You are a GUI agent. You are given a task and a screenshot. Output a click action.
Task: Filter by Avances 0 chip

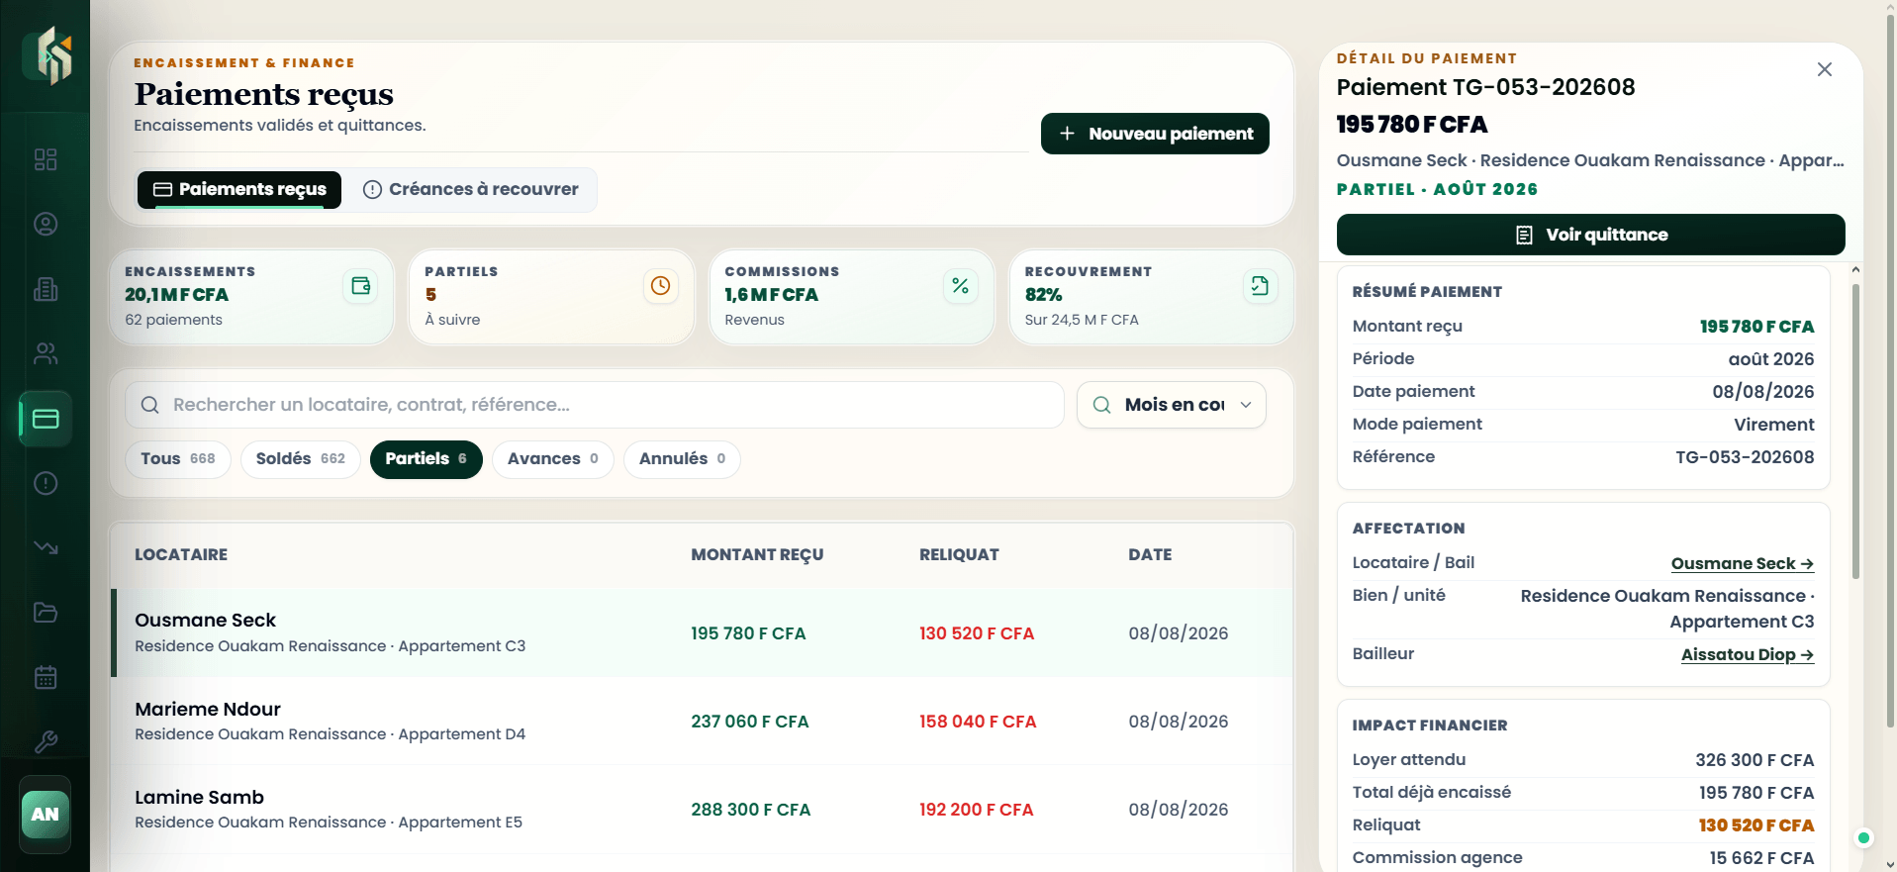pos(553,459)
